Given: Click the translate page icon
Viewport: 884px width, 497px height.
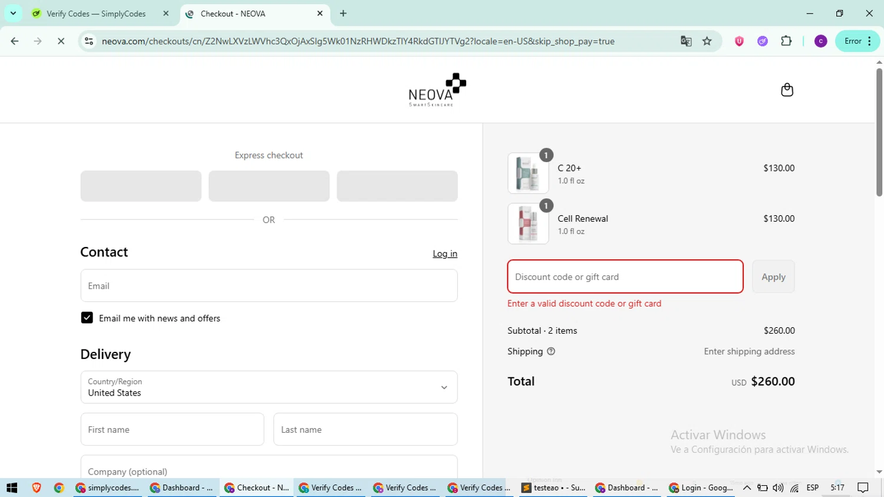Looking at the screenshot, I should coord(686,41).
